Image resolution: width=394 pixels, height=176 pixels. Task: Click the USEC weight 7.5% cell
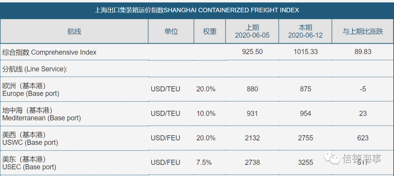[204, 162]
